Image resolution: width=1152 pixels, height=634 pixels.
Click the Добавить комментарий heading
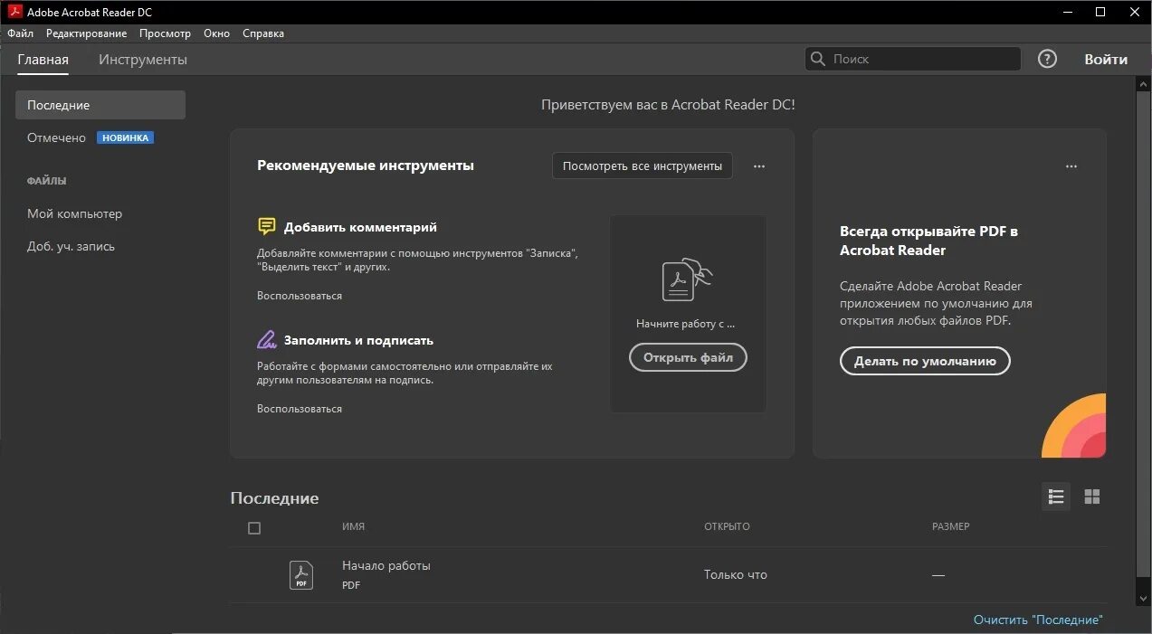point(360,227)
